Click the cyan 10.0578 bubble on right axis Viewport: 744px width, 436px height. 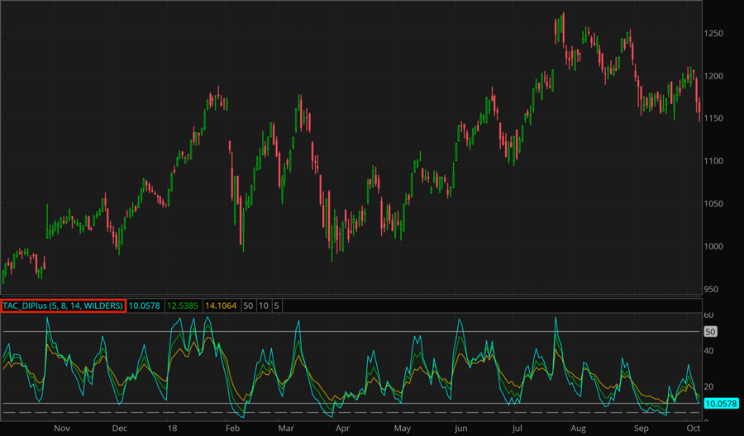point(723,404)
